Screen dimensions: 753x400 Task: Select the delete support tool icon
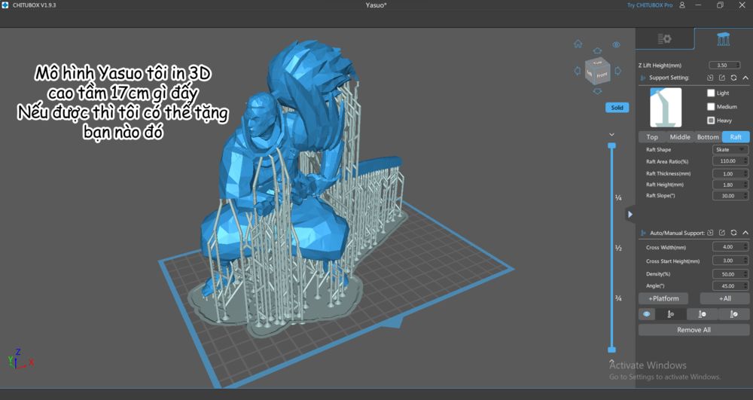coord(702,314)
